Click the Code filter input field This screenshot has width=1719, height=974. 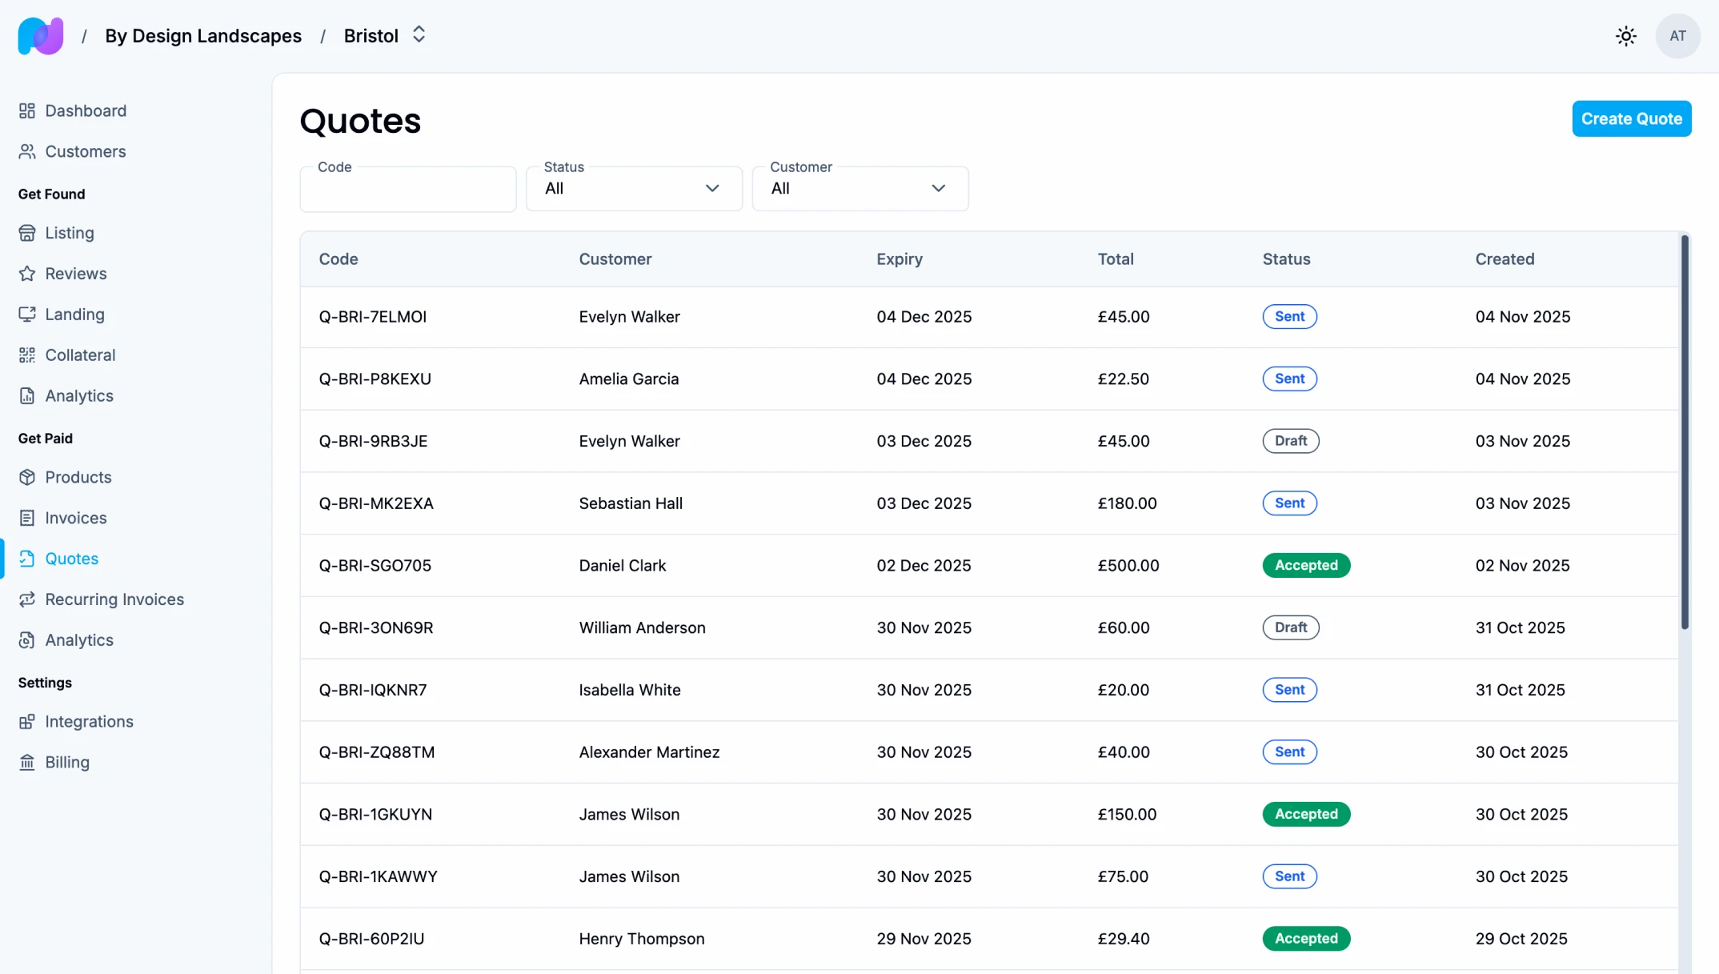pyautogui.click(x=407, y=190)
